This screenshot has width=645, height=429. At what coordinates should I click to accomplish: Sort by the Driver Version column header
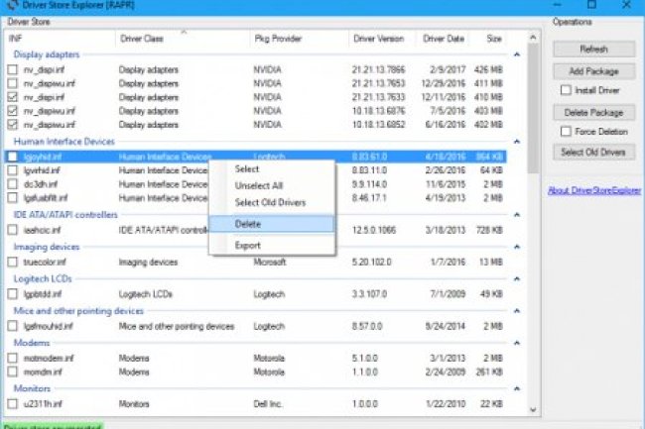(378, 39)
